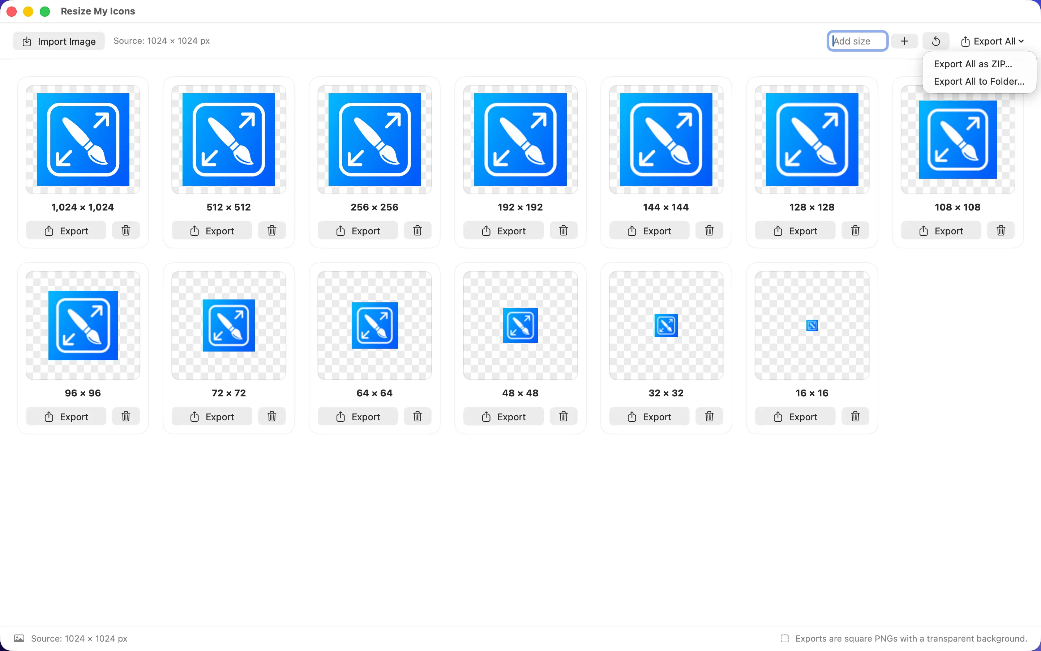The height and width of the screenshot is (651, 1041).
Task: Select the 96 × 96 preview thumbnail
Action: coord(83,325)
